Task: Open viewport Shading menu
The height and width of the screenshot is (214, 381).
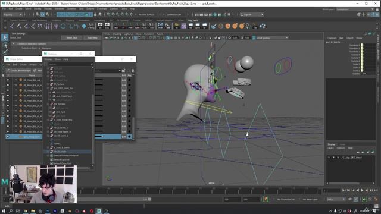Action: pos(117,34)
